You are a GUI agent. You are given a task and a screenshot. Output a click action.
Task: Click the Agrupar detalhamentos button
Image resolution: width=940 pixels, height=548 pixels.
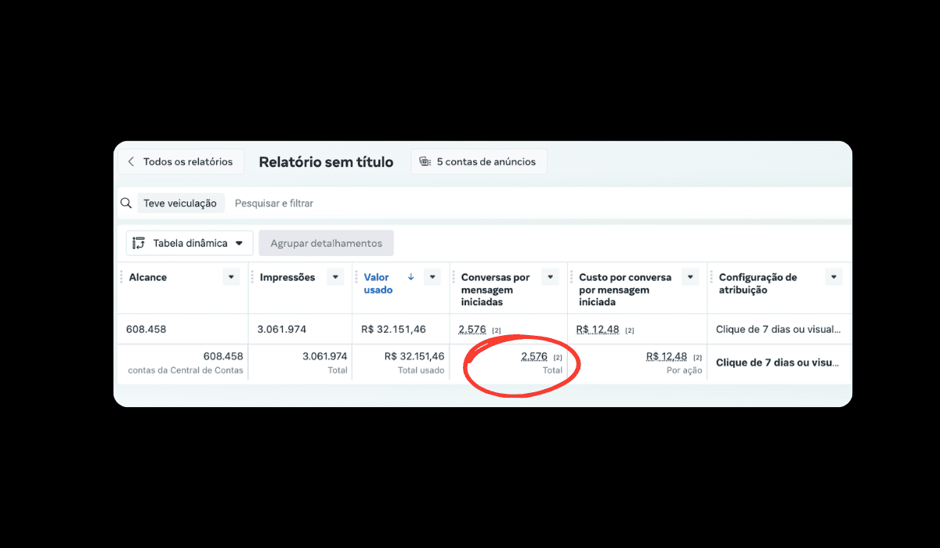click(326, 243)
